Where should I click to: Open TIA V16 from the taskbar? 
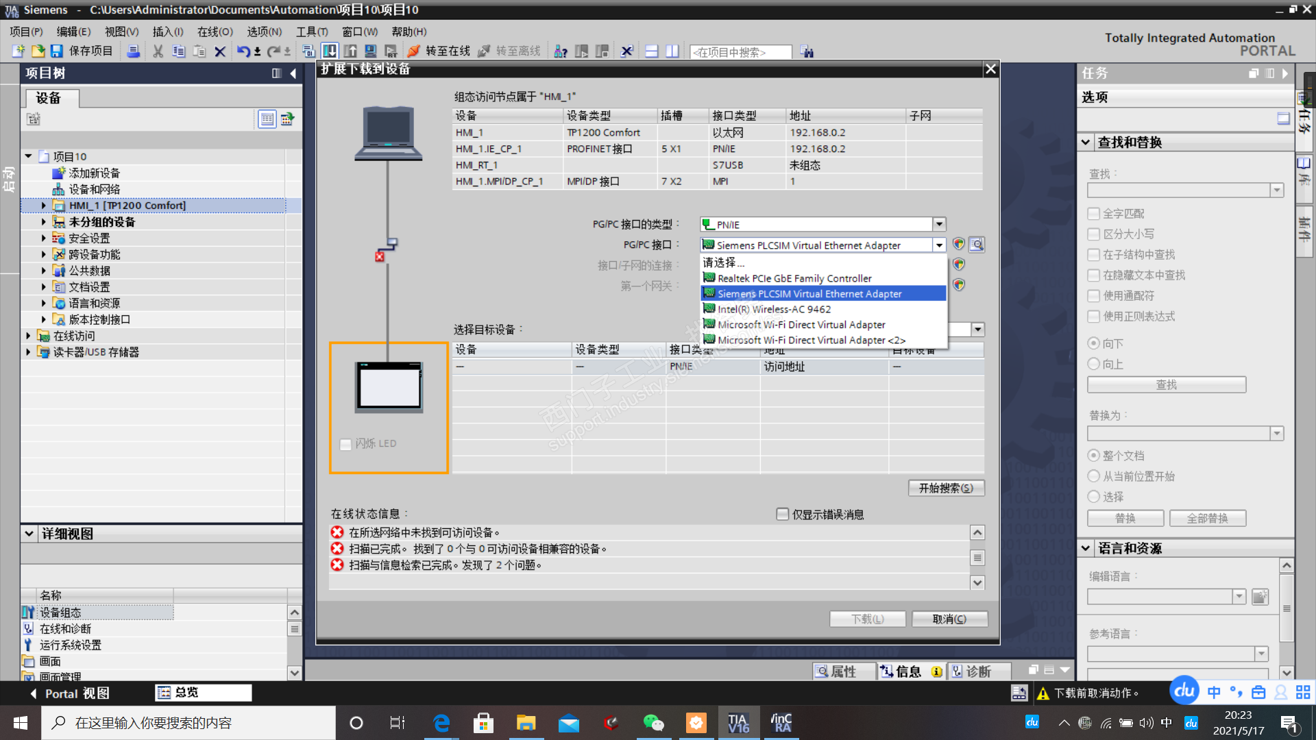pos(738,723)
